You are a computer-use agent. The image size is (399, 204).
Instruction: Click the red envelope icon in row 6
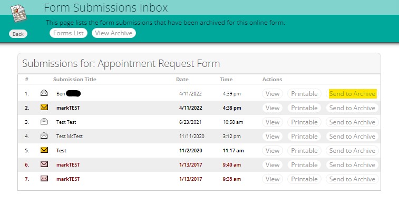coord(44,164)
